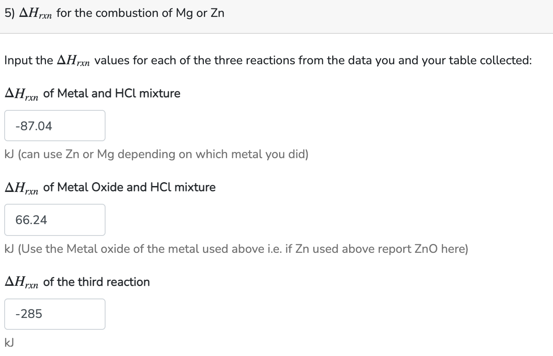Select the Metal Oxide and HCl mixture heading
Viewport: 553px width, 356px height.
click(110, 188)
